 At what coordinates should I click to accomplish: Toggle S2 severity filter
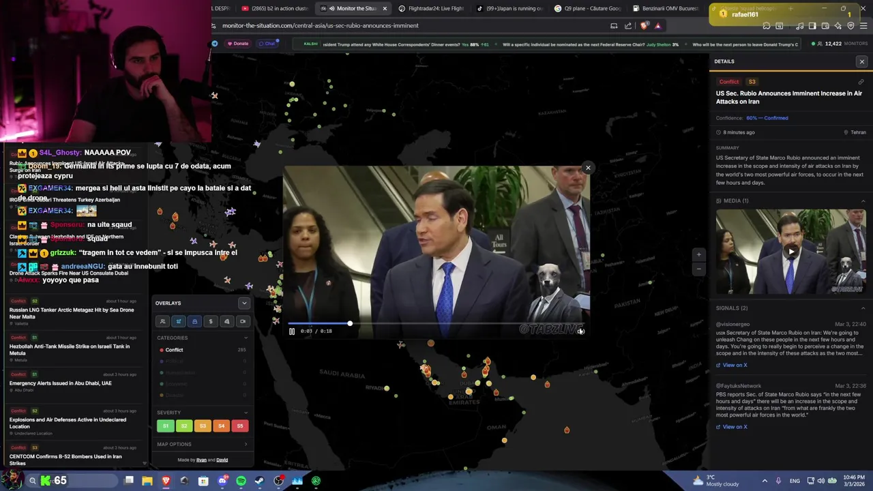[x=184, y=426]
